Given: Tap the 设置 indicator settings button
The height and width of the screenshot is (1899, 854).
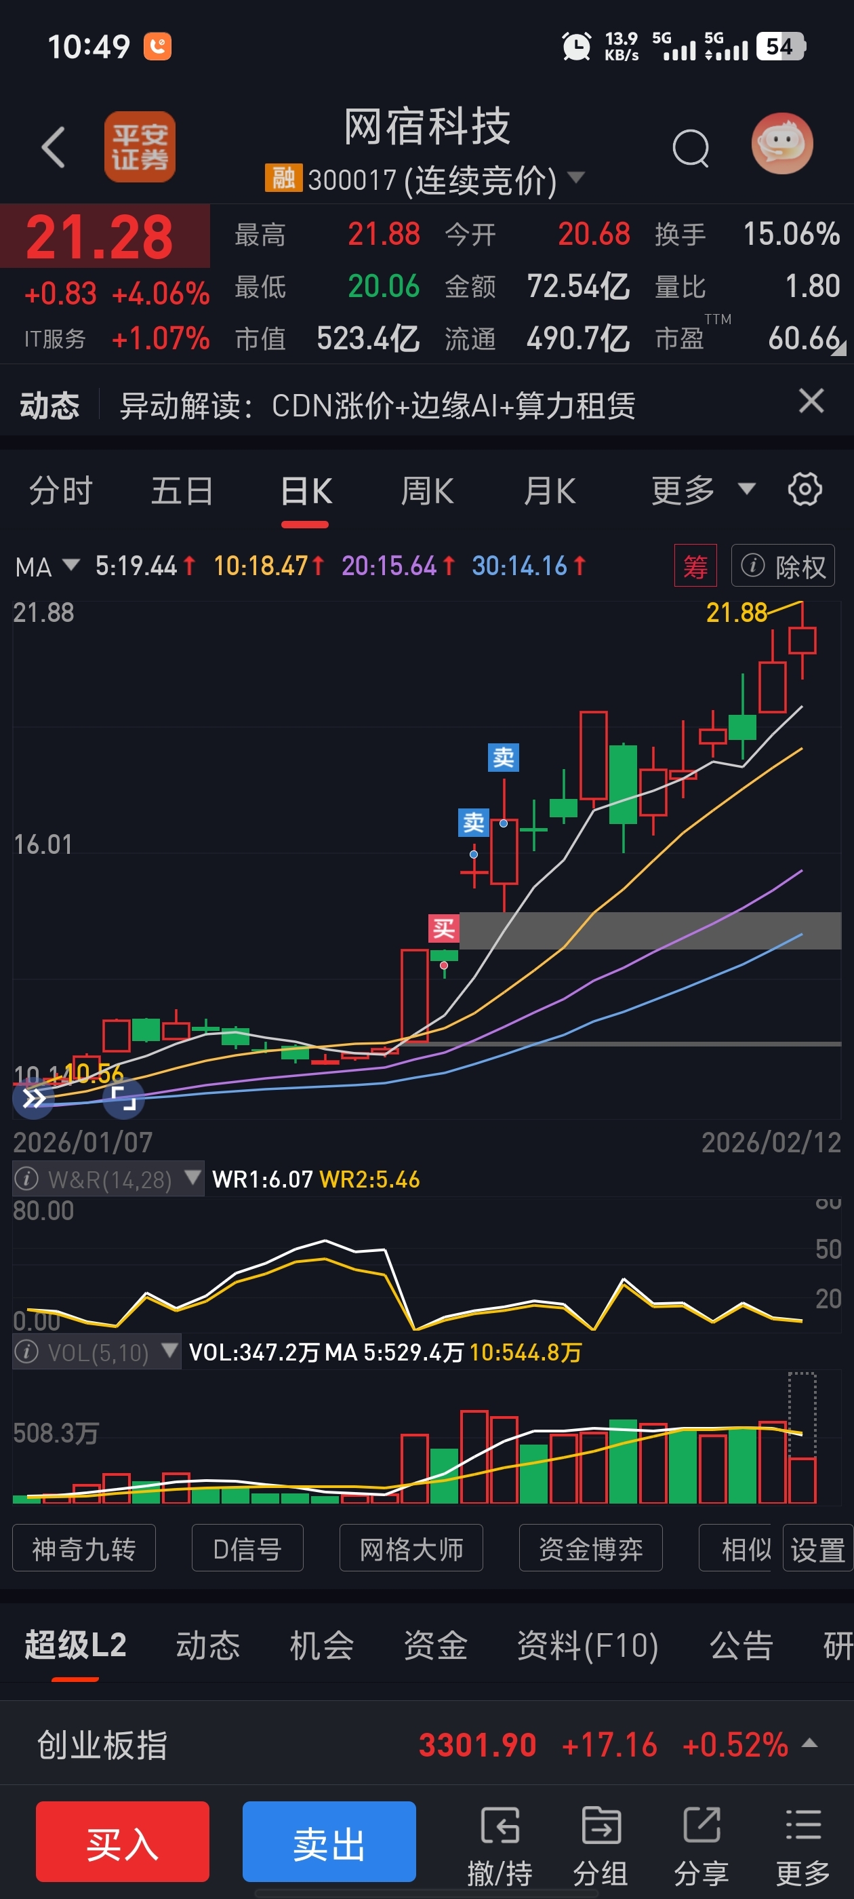Looking at the screenshot, I should pos(818,1548).
